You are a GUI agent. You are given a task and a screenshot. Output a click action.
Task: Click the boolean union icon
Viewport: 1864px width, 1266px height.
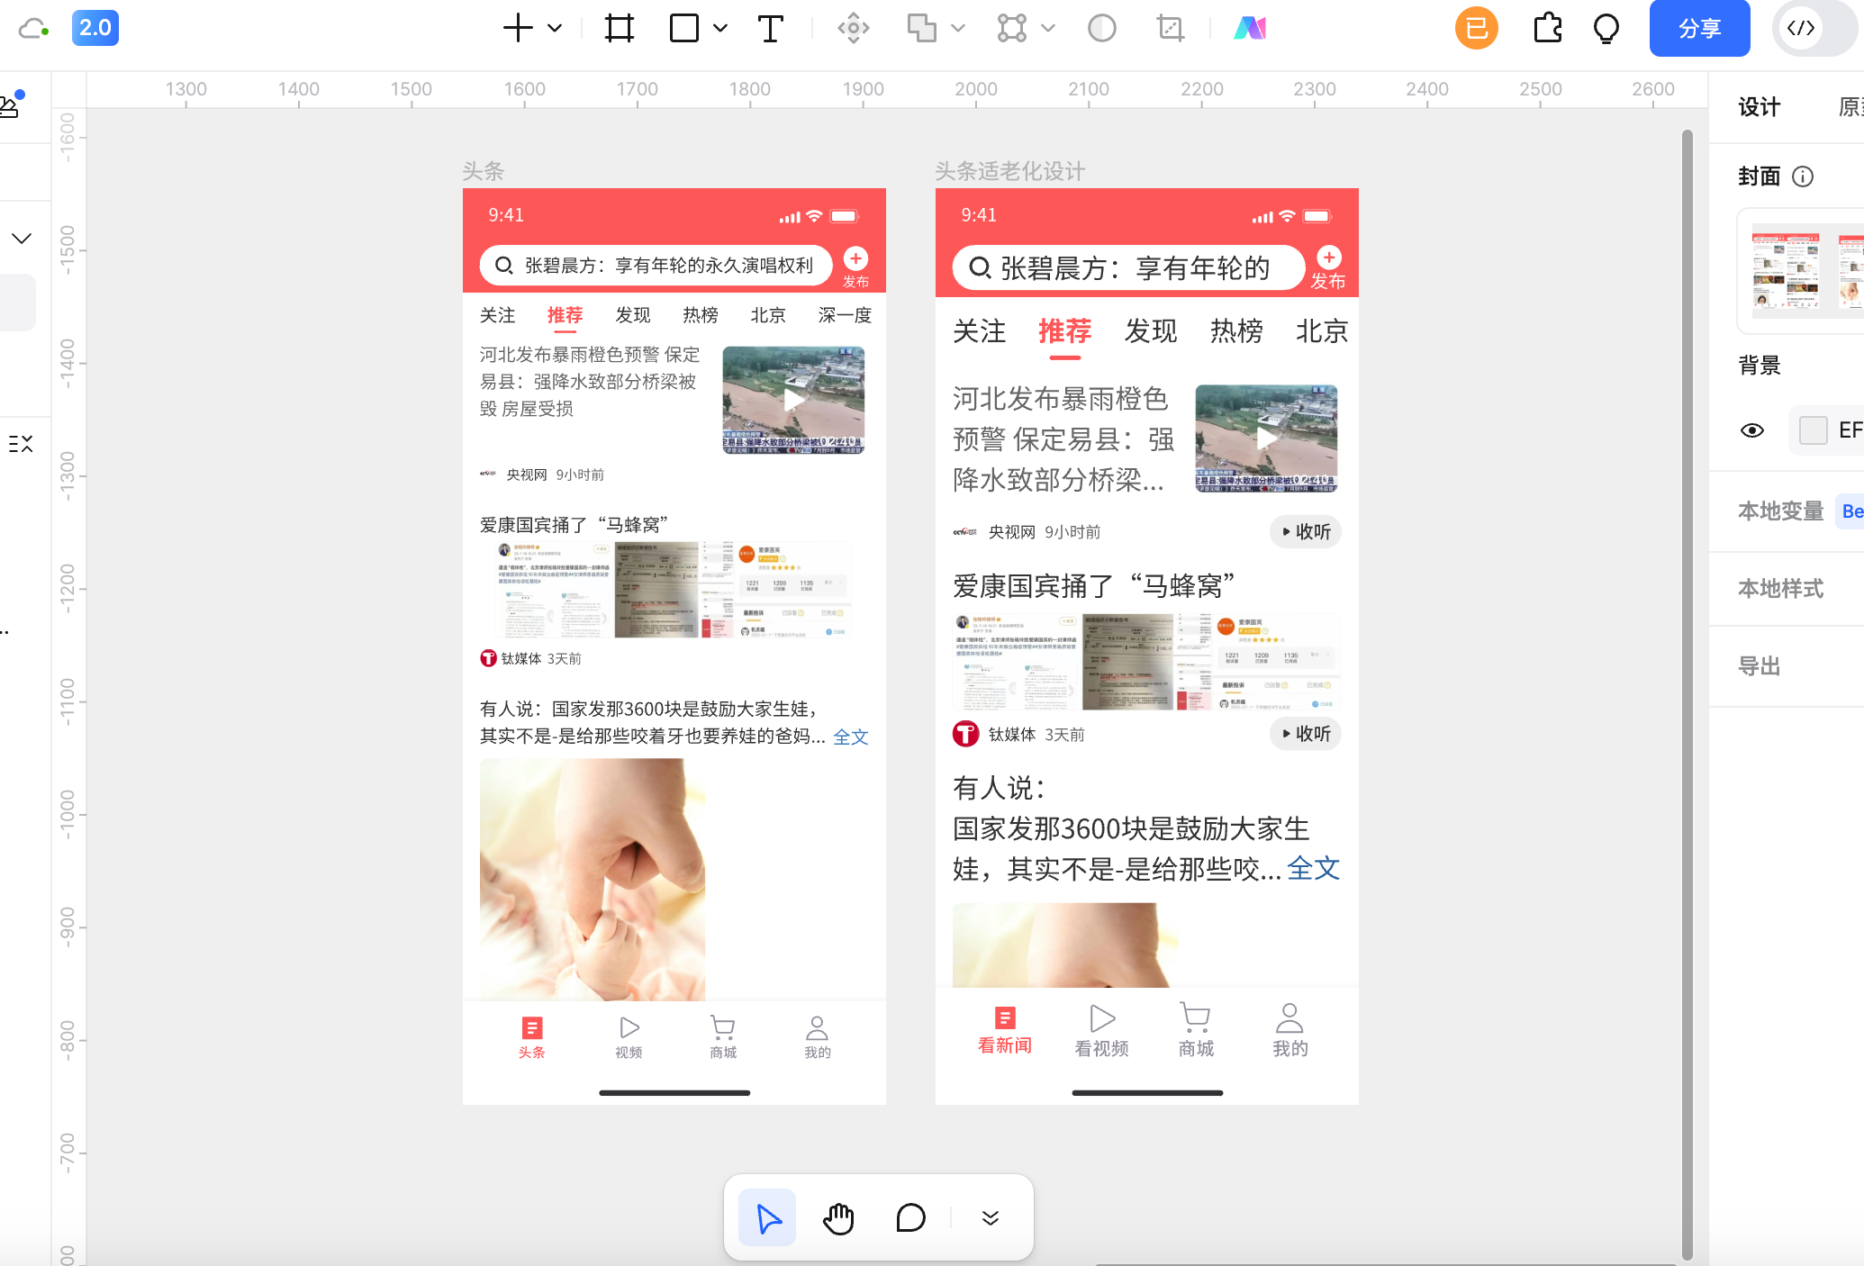pos(922,28)
